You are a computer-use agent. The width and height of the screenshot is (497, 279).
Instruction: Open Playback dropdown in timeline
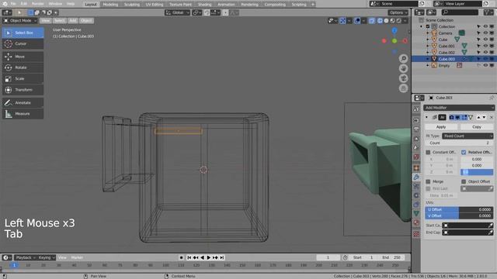coord(26,257)
